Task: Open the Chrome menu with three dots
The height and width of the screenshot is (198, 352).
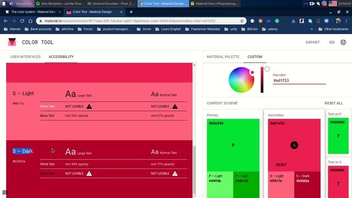Action: pos(346,21)
